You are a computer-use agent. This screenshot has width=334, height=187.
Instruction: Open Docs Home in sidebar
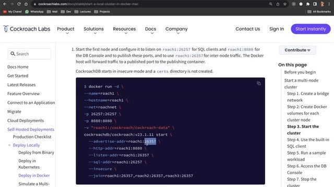(x=18, y=67)
